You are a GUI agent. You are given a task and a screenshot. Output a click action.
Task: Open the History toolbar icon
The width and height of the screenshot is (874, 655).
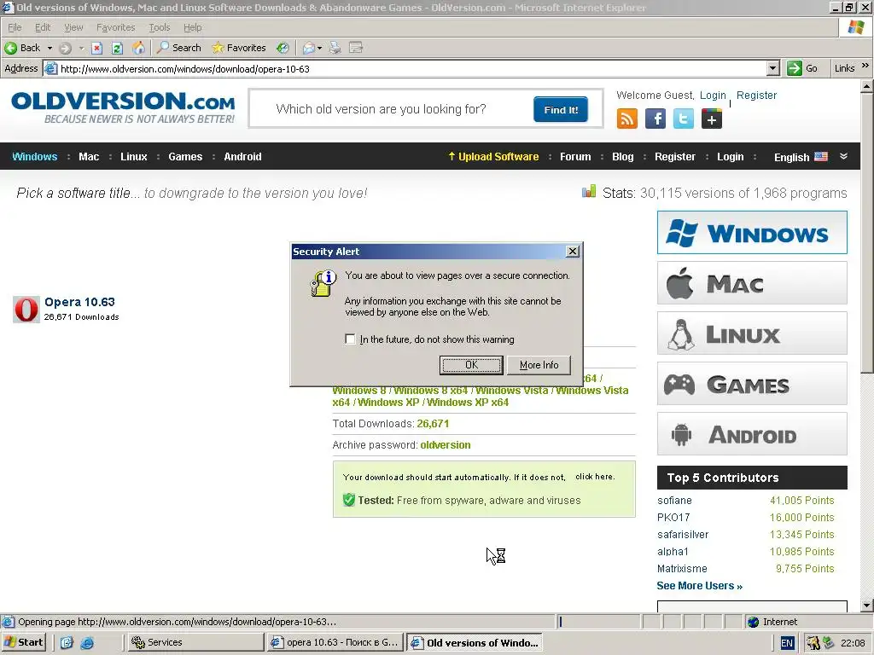click(283, 48)
